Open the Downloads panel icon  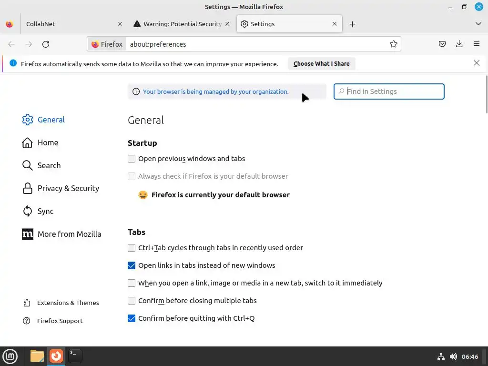coord(459,44)
